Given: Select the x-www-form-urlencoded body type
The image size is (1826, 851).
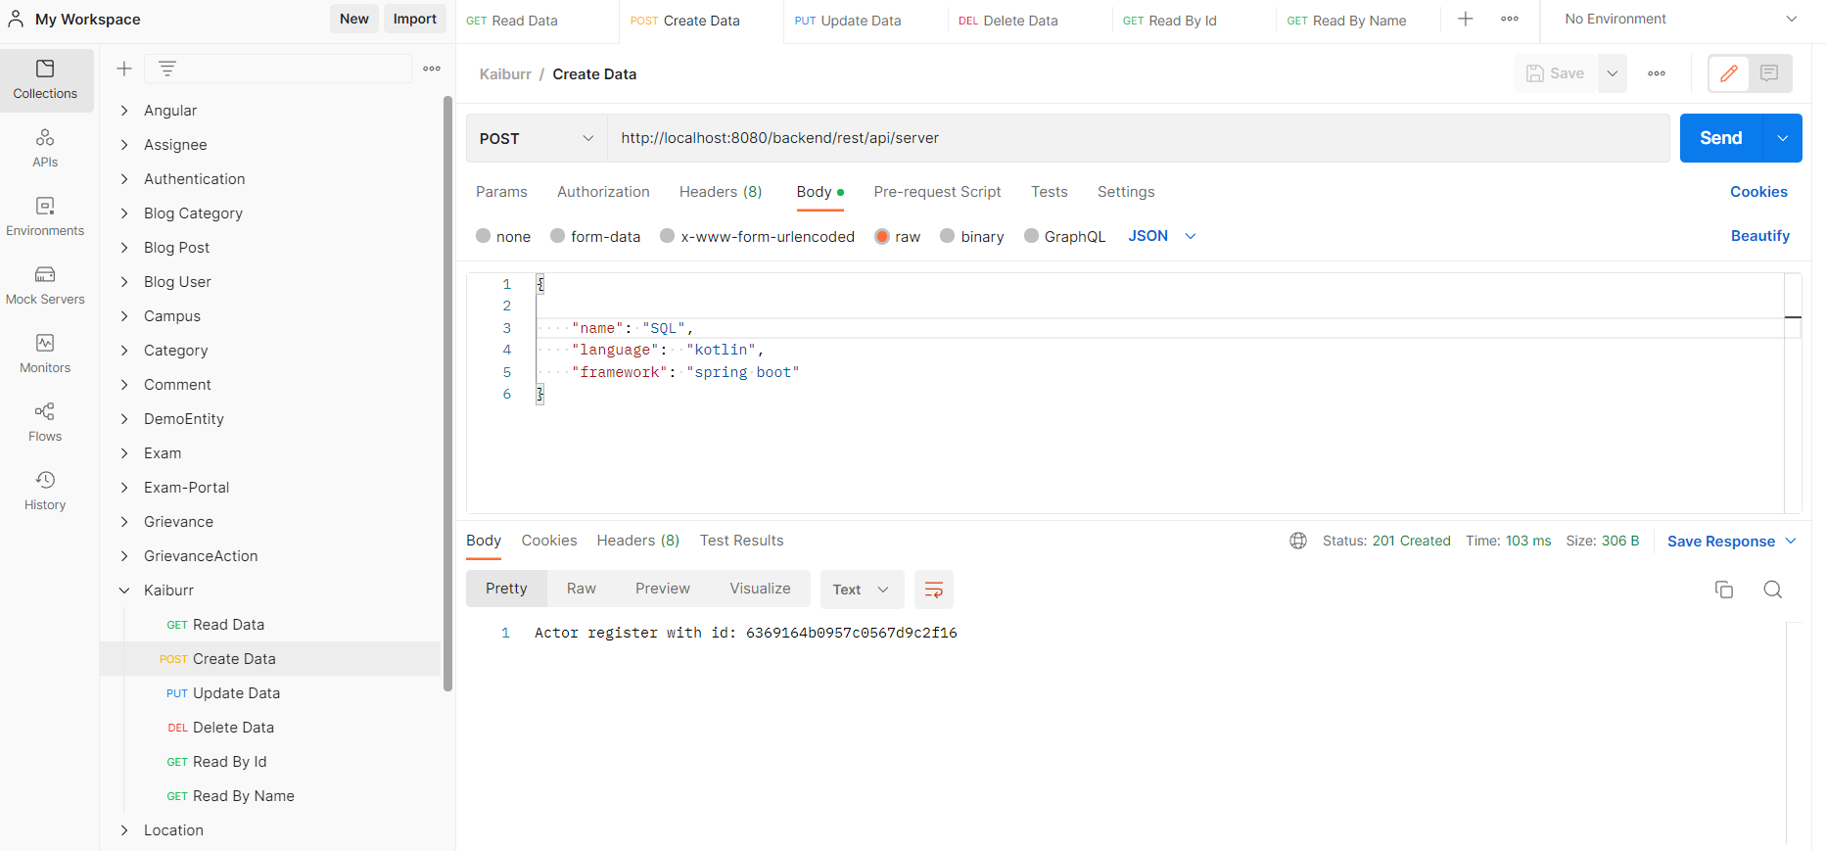Looking at the screenshot, I should [668, 236].
